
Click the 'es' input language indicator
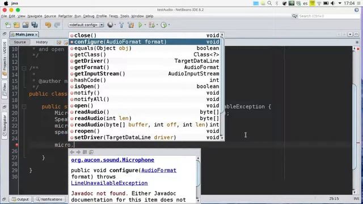[305, 3]
